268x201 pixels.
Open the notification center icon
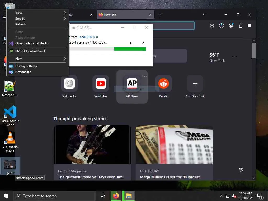click(260, 196)
